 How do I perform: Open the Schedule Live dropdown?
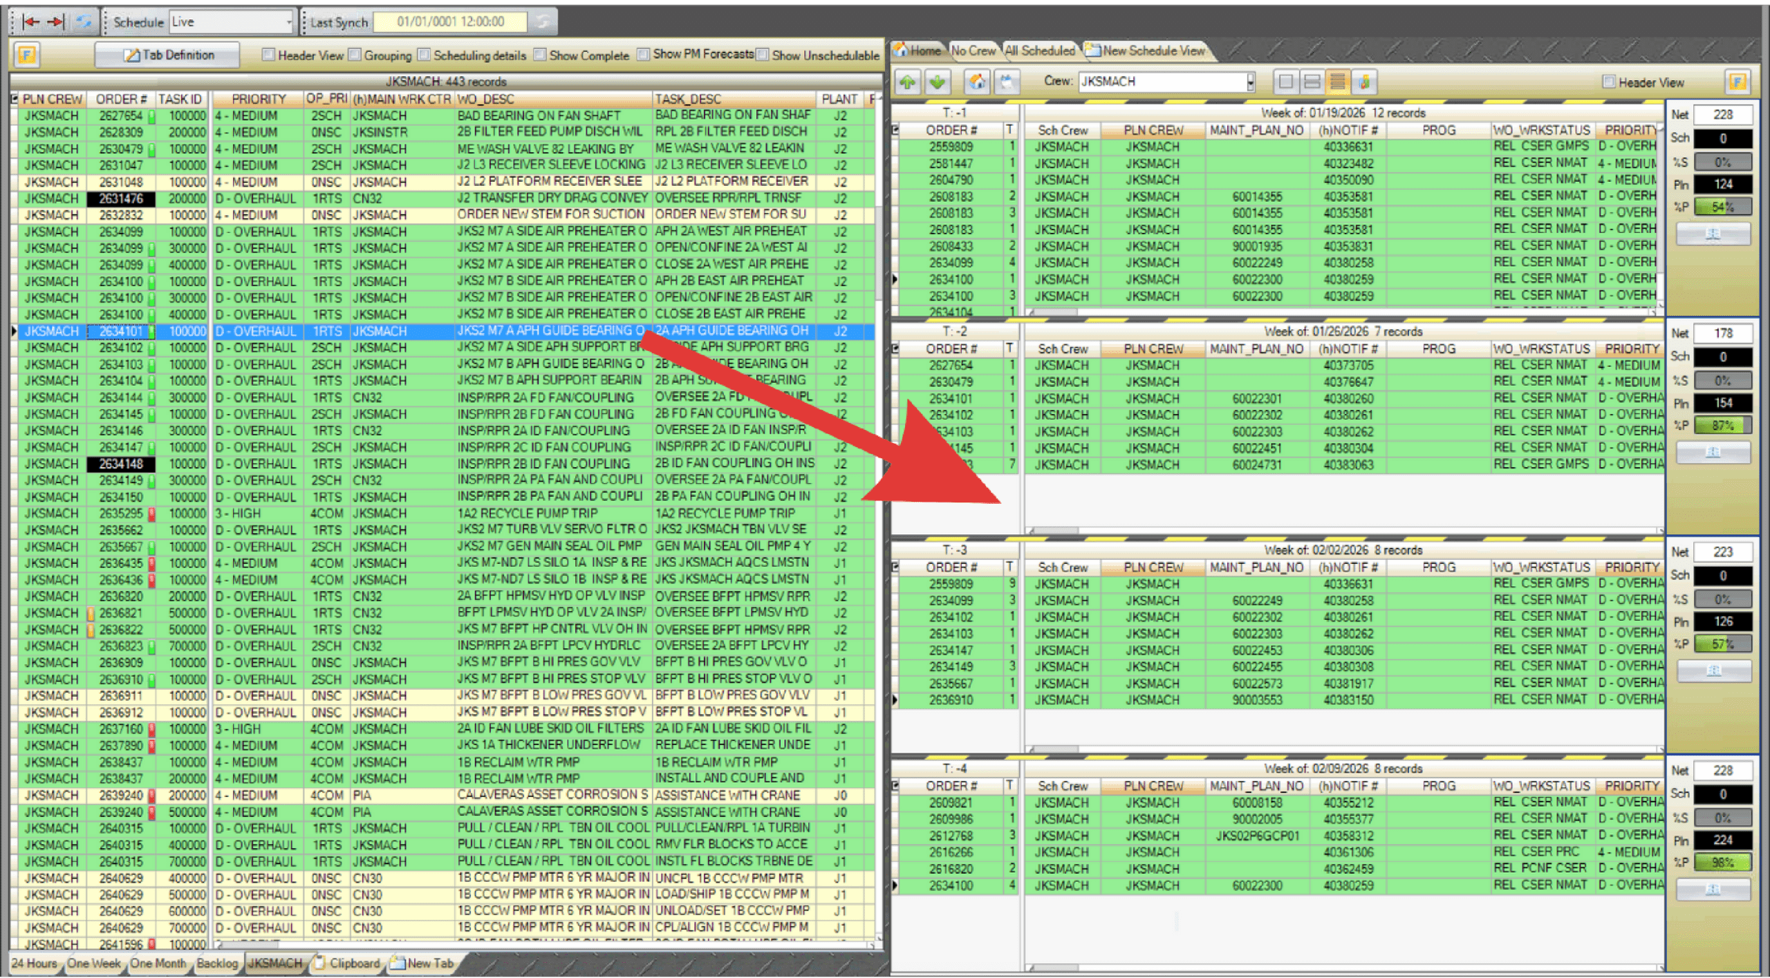pos(289,22)
